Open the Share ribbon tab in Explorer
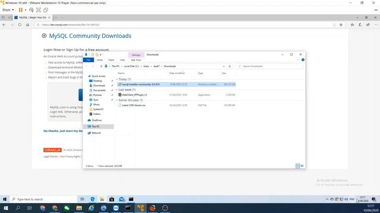380x213 pixels. [111, 60]
